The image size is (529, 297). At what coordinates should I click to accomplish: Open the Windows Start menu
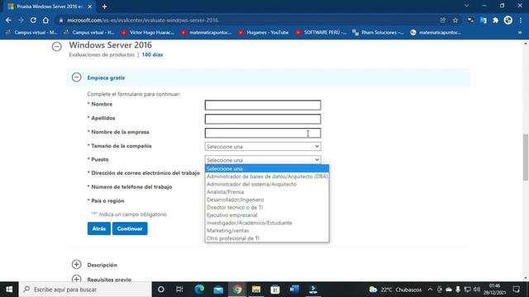[9, 290]
